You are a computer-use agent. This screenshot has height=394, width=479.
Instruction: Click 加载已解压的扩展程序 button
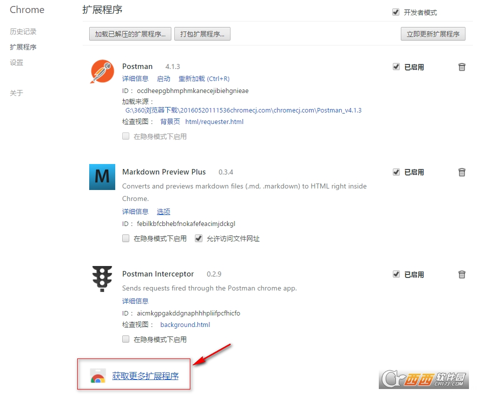point(129,34)
